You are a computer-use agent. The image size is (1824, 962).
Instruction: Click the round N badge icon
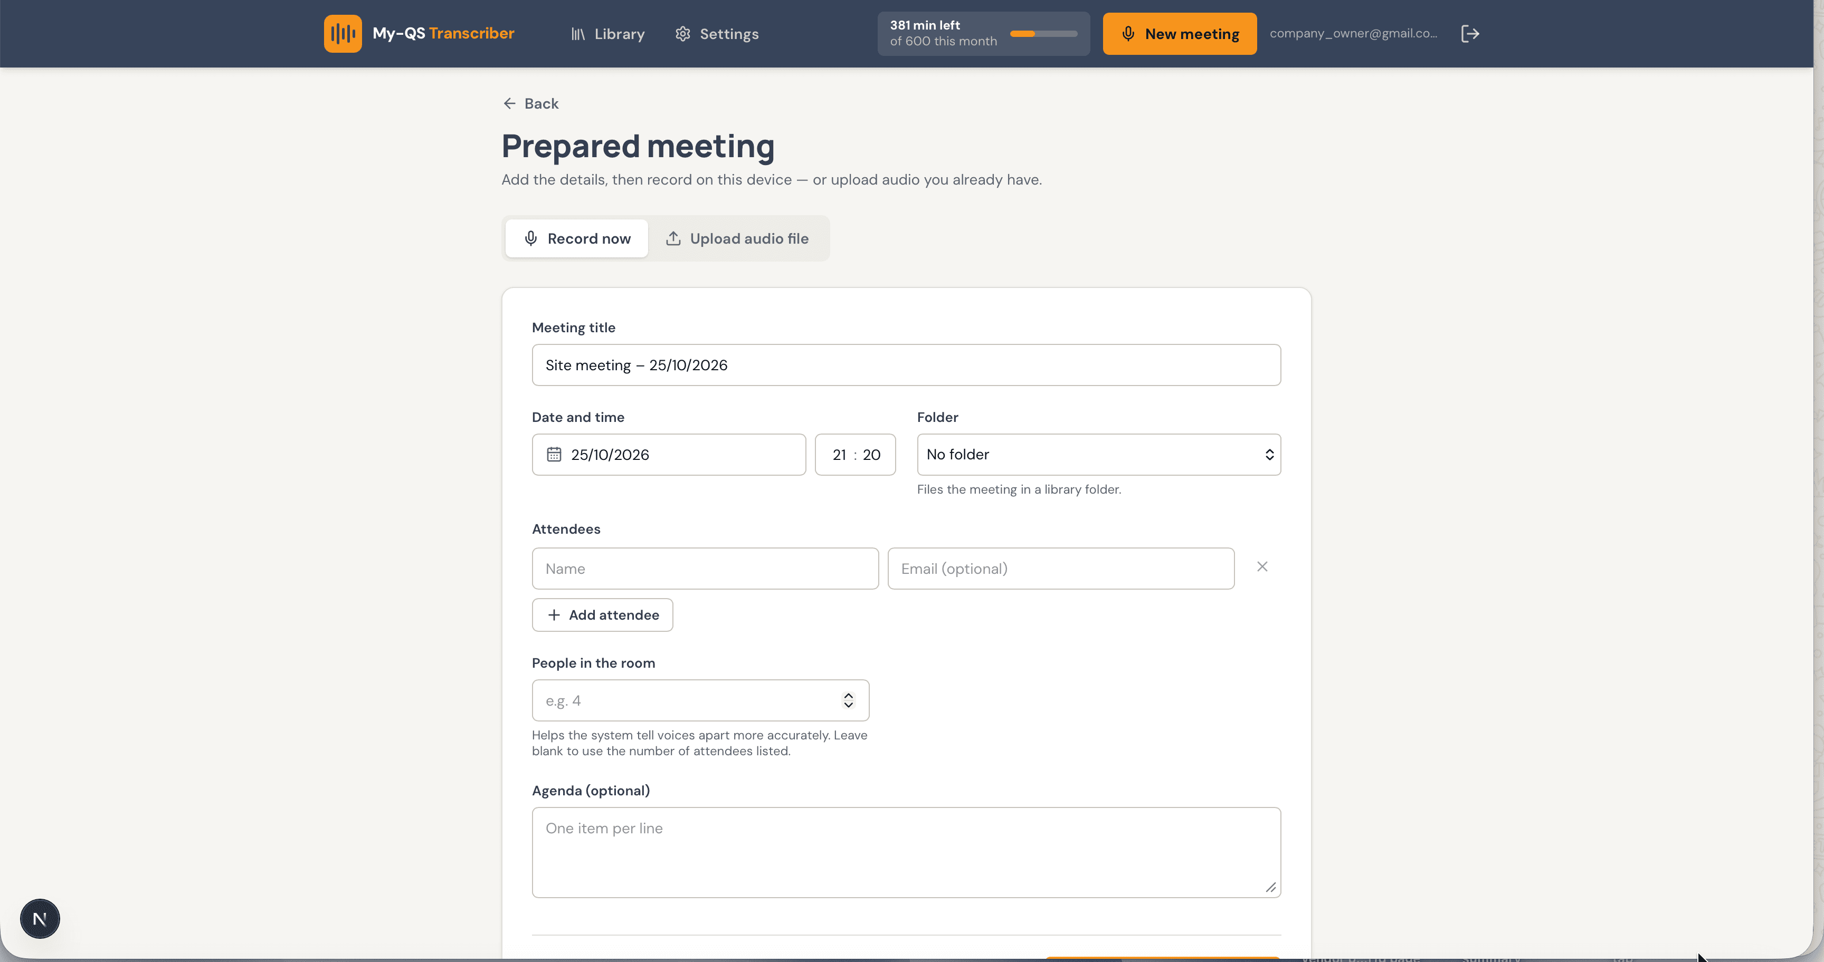tap(40, 918)
